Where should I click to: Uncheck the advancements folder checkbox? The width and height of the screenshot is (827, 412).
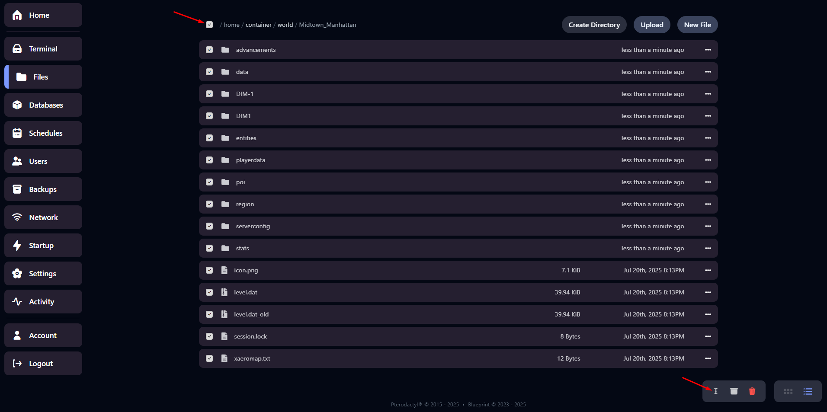point(209,50)
